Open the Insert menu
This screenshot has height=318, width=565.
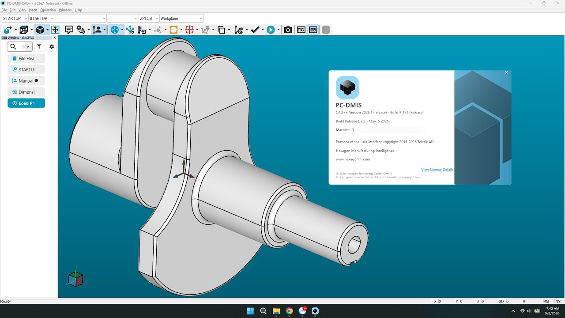point(33,10)
